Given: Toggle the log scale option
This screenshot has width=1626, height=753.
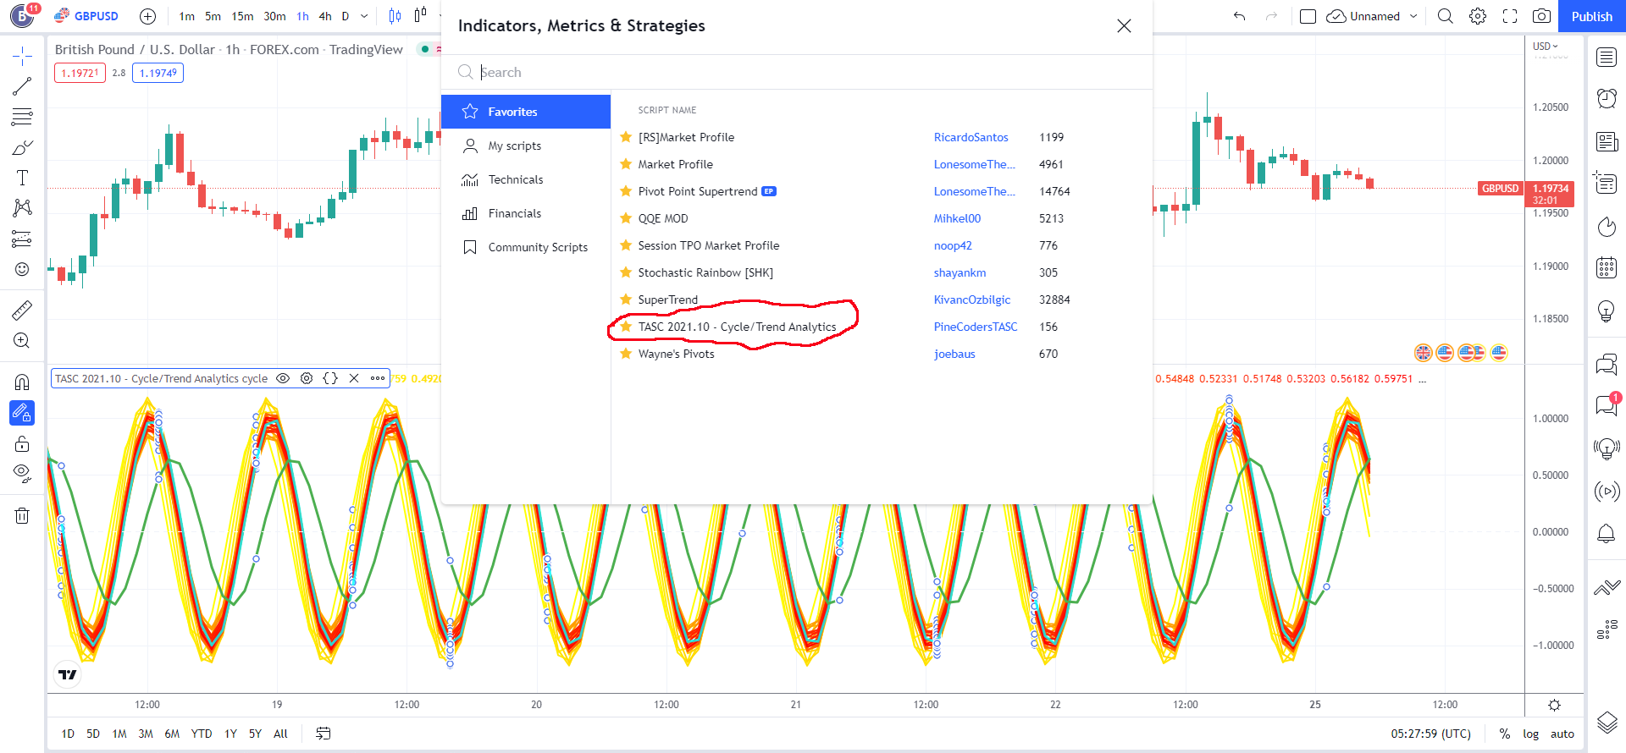Looking at the screenshot, I should [x=1530, y=734].
